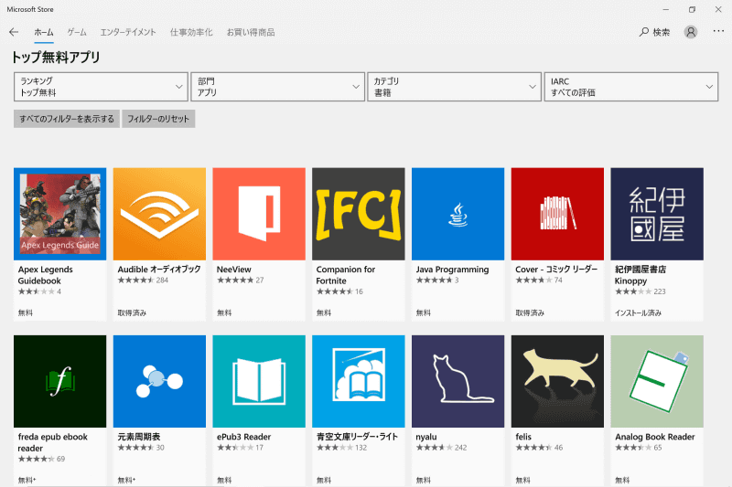Open Companion for Fortnite FC icon

pyautogui.click(x=359, y=214)
